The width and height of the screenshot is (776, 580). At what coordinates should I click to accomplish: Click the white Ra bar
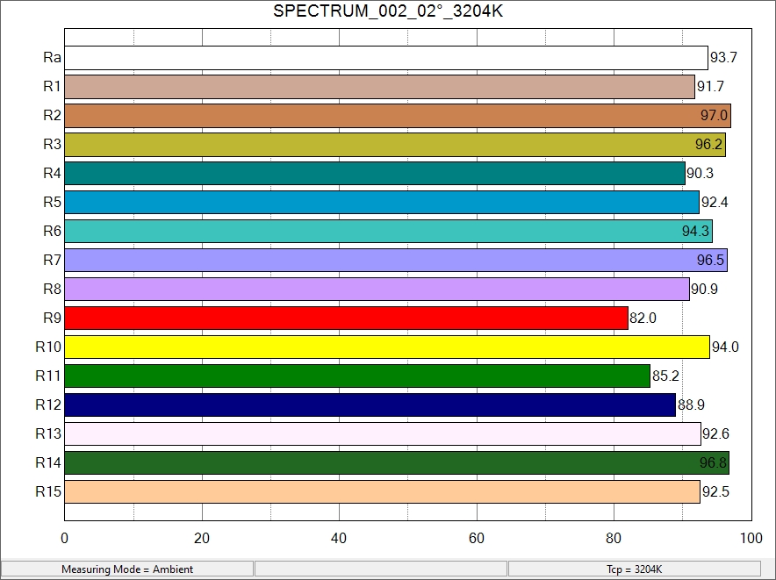(386, 58)
